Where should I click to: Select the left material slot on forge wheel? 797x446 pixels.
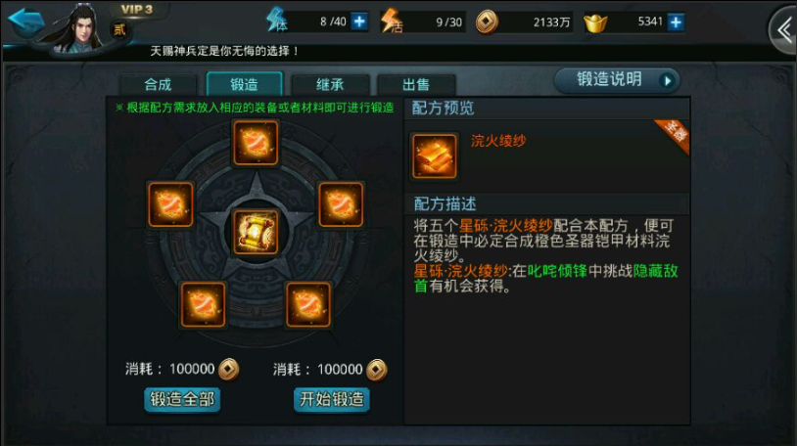click(170, 204)
